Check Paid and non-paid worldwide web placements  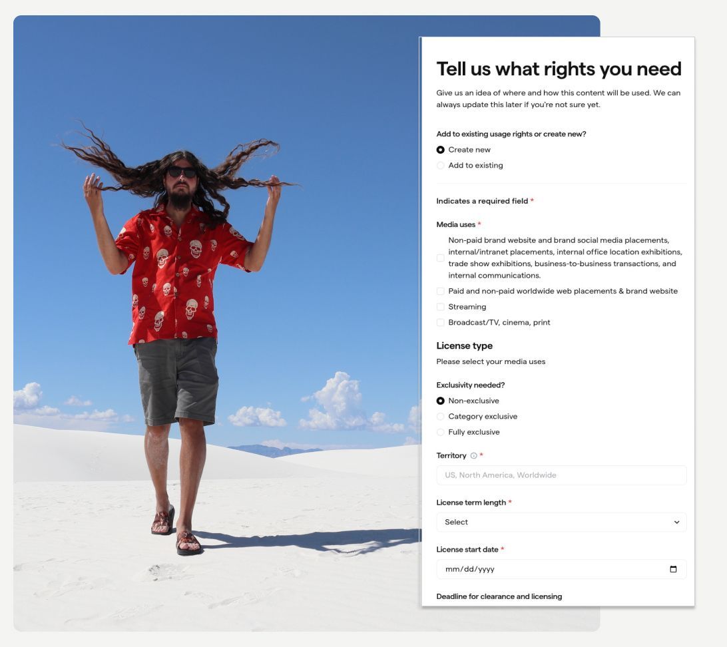[x=441, y=291]
